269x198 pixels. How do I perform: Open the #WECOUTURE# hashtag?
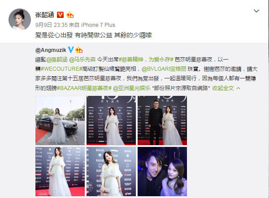61,69
